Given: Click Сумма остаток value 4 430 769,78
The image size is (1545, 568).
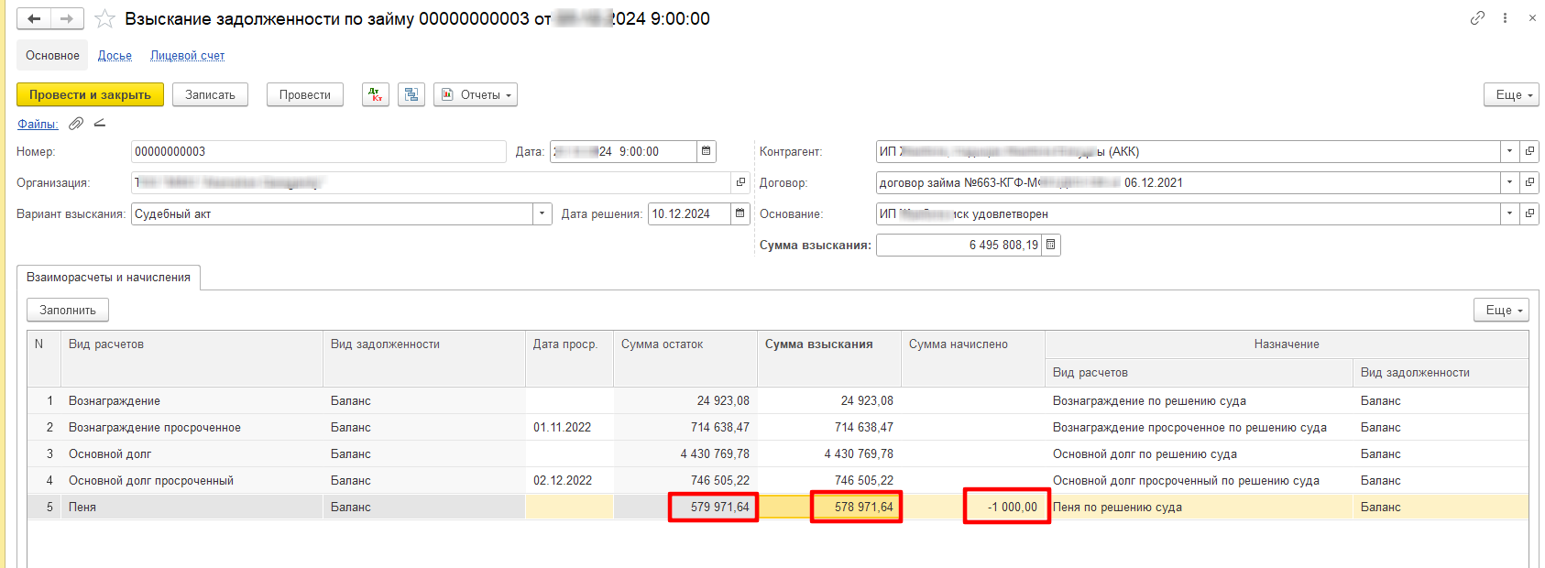Looking at the screenshot, I should [685, 453].
